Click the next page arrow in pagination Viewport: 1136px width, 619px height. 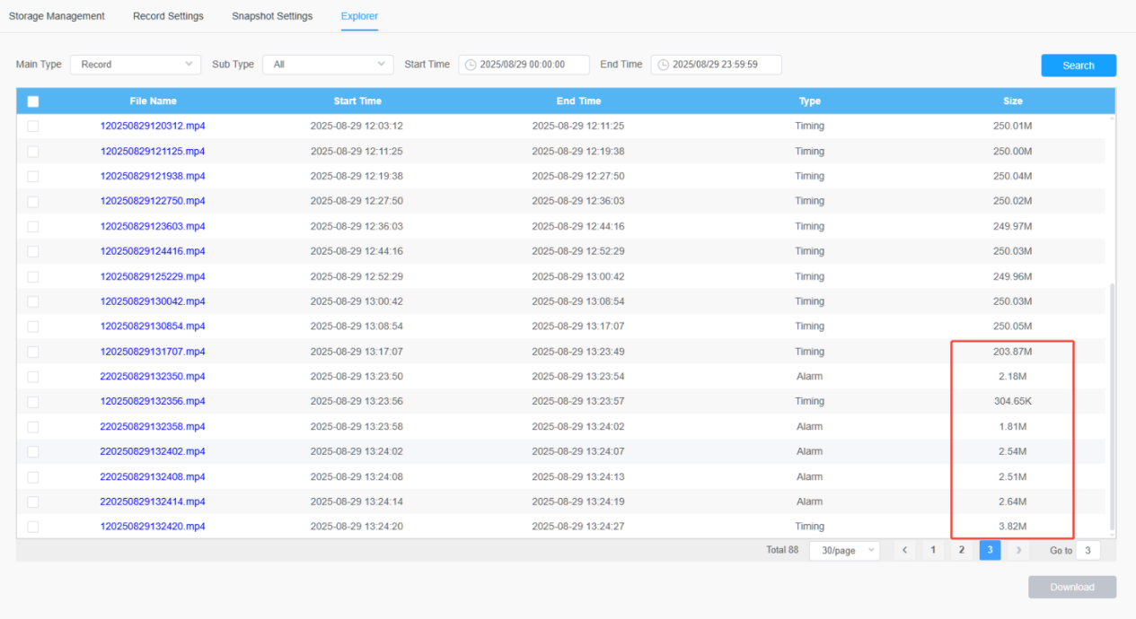[1018, 550]
